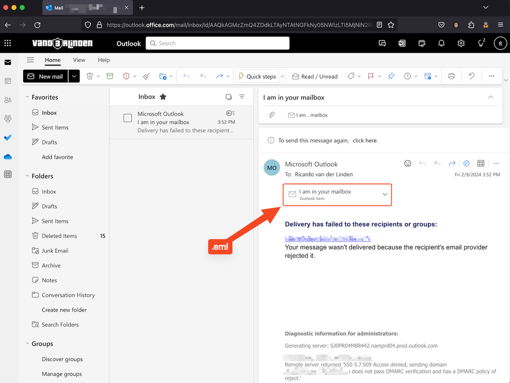This screenshot has height=383, width=510.
Task: Open the People icon in left rail
Action: click(8, 100)
